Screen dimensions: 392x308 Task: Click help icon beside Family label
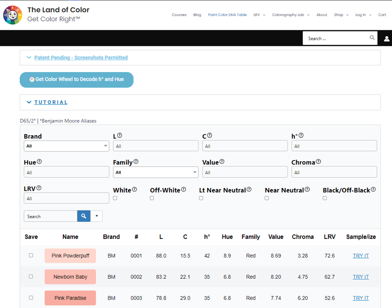(136, 162)
